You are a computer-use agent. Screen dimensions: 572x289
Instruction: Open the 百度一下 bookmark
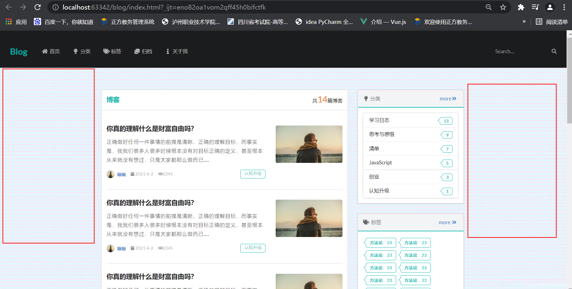(64, 22)
